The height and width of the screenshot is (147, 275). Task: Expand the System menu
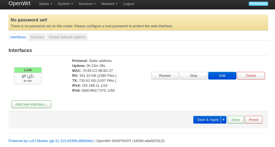[x=65, y=4]
